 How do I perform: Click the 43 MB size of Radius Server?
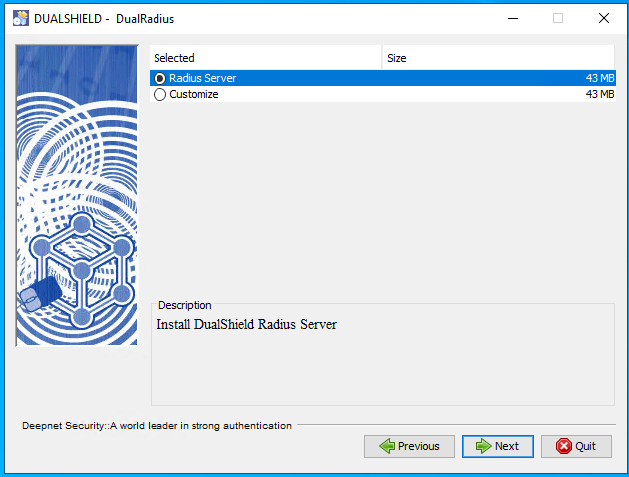coord(600,78)
